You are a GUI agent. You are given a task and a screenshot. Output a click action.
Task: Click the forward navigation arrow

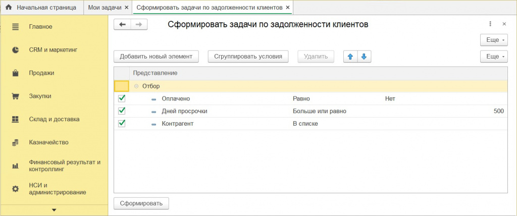click(139, 24)
